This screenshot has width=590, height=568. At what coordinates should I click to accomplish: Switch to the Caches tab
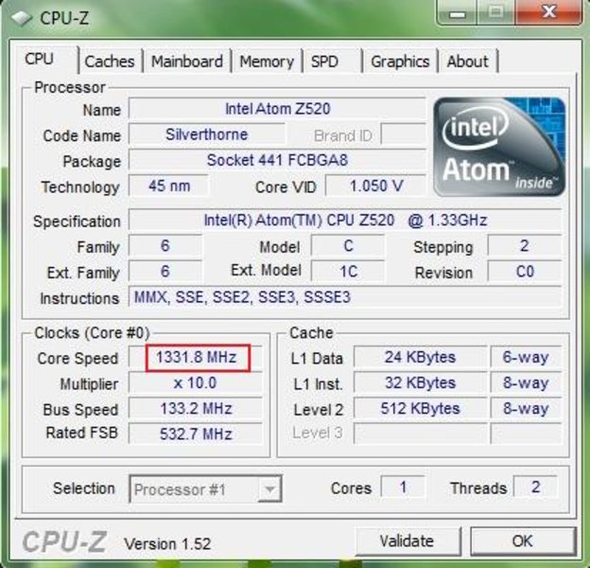[x=110, y=62]
